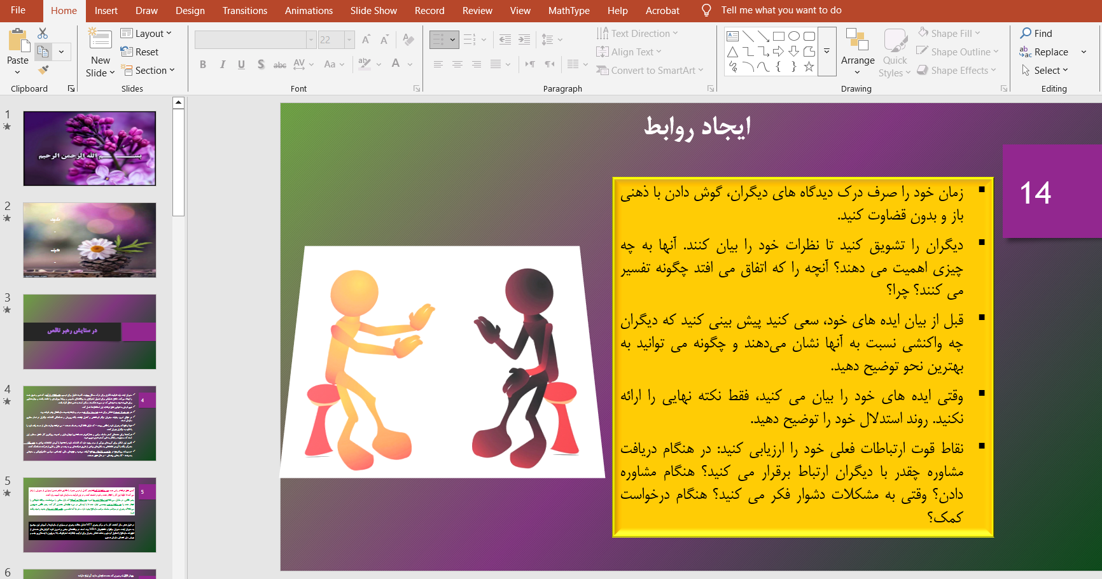The height and width of the screenshot is (579, 1102).
Task: Insert a text box shape from gallery
Action: 732,36
